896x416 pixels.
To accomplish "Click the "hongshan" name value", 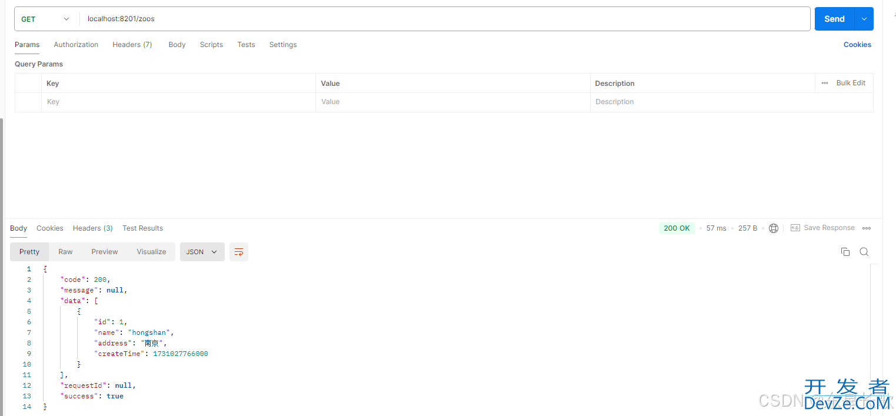I will point(151,332).
